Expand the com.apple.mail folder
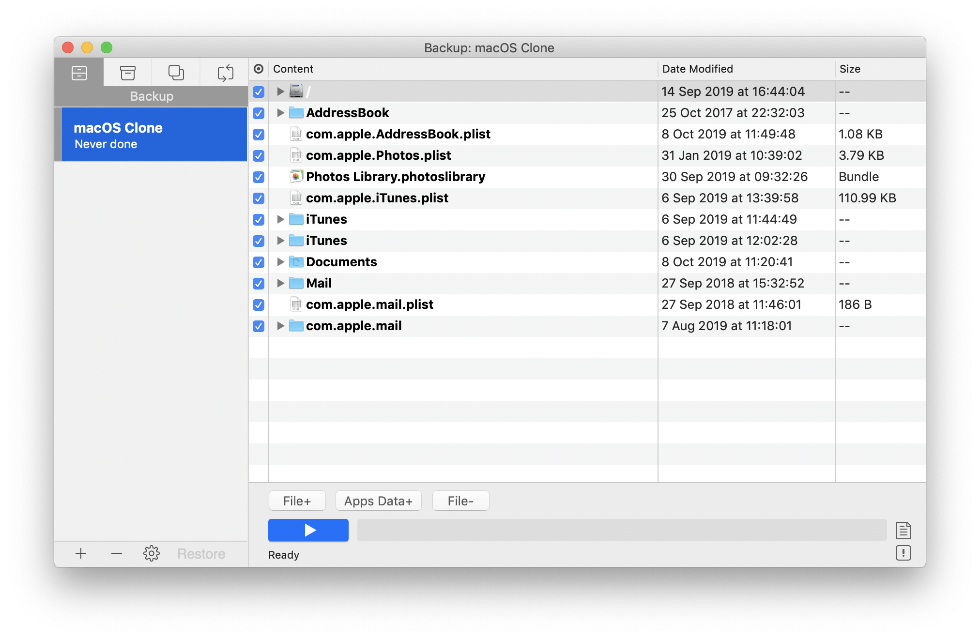 click(x=280, y=326)
